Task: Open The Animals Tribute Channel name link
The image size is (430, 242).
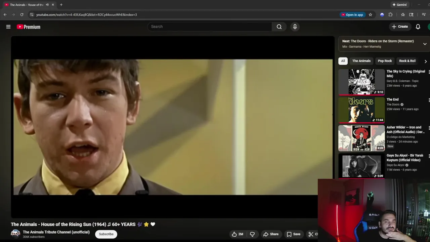Action: [56, 232]
